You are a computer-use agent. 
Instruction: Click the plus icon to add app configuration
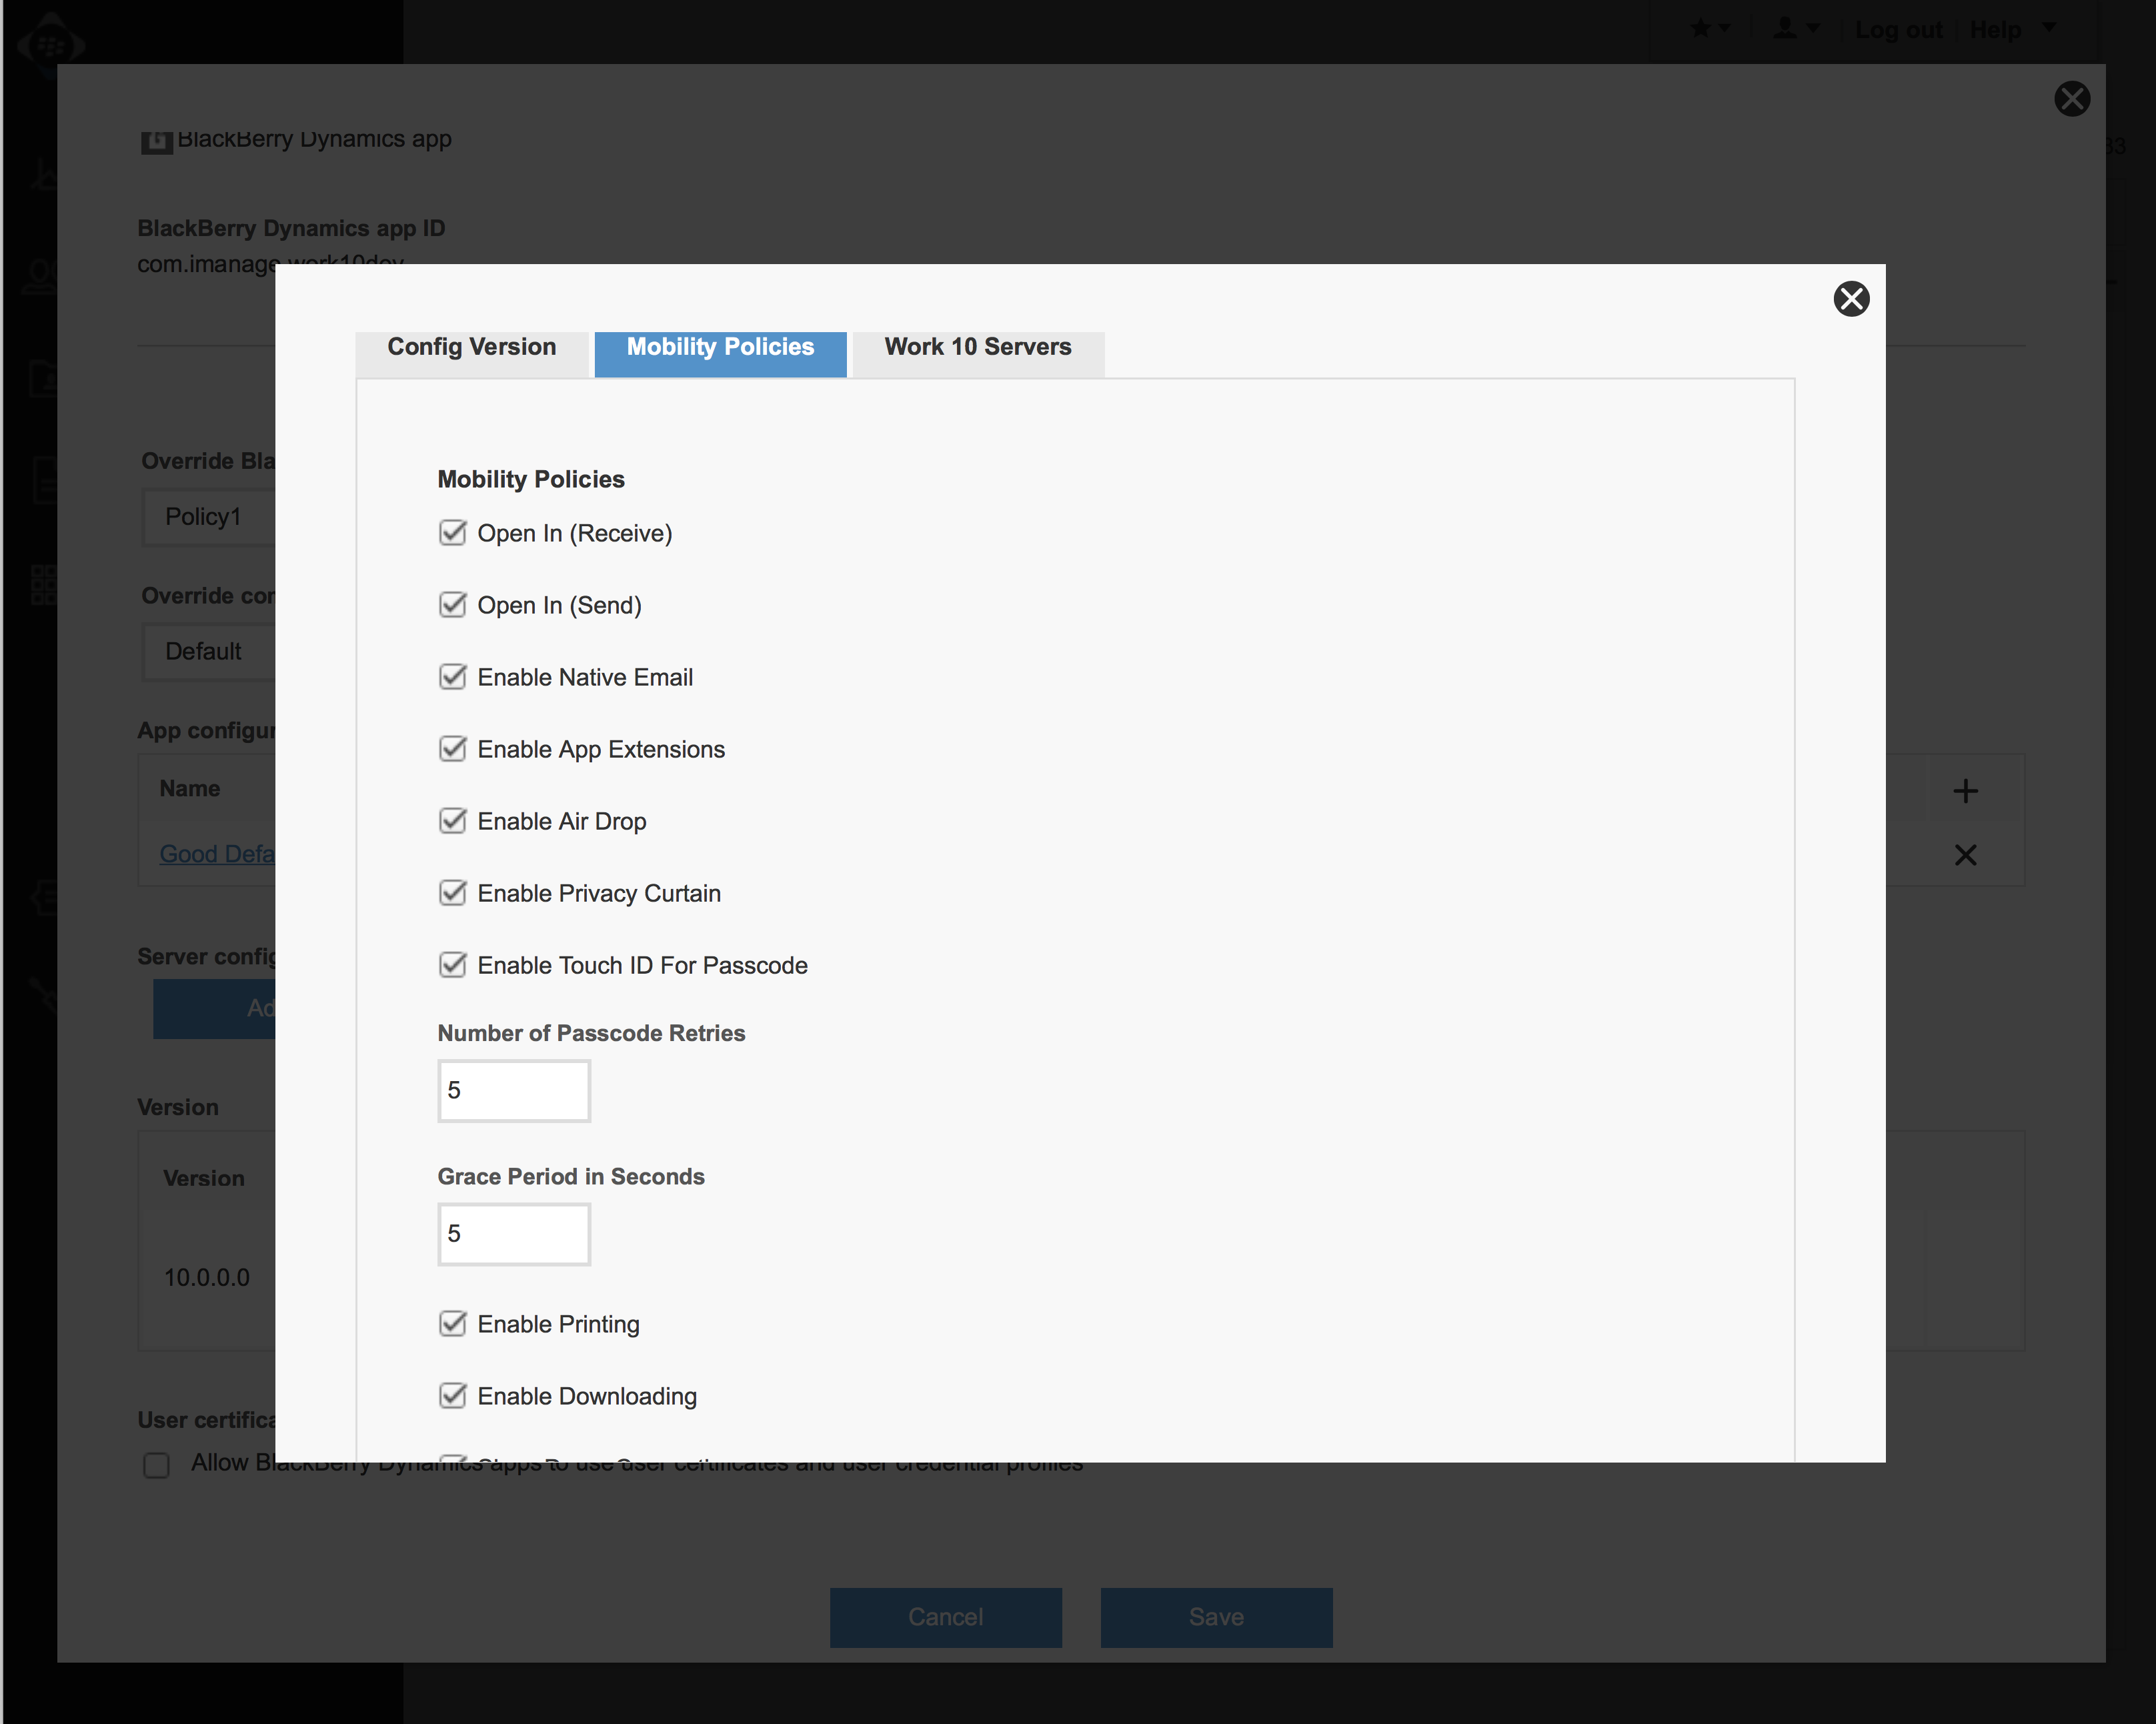click(1965, 791)
